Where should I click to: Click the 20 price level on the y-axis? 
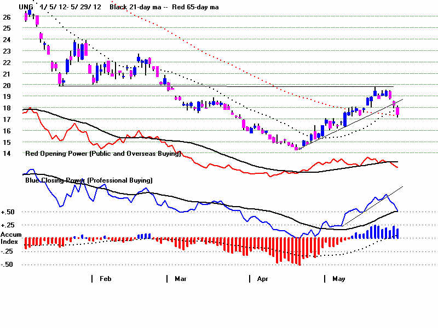[x=6, y=85]
